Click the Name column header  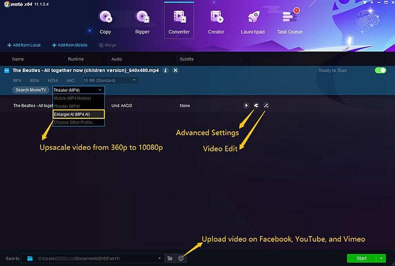coord(18,59)
